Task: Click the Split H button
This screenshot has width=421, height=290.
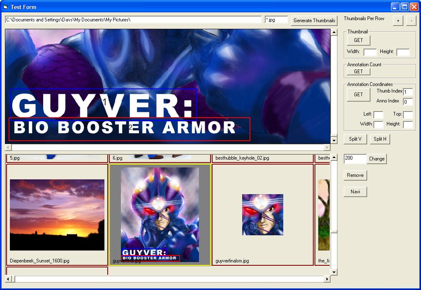Action: pos(379,139)
